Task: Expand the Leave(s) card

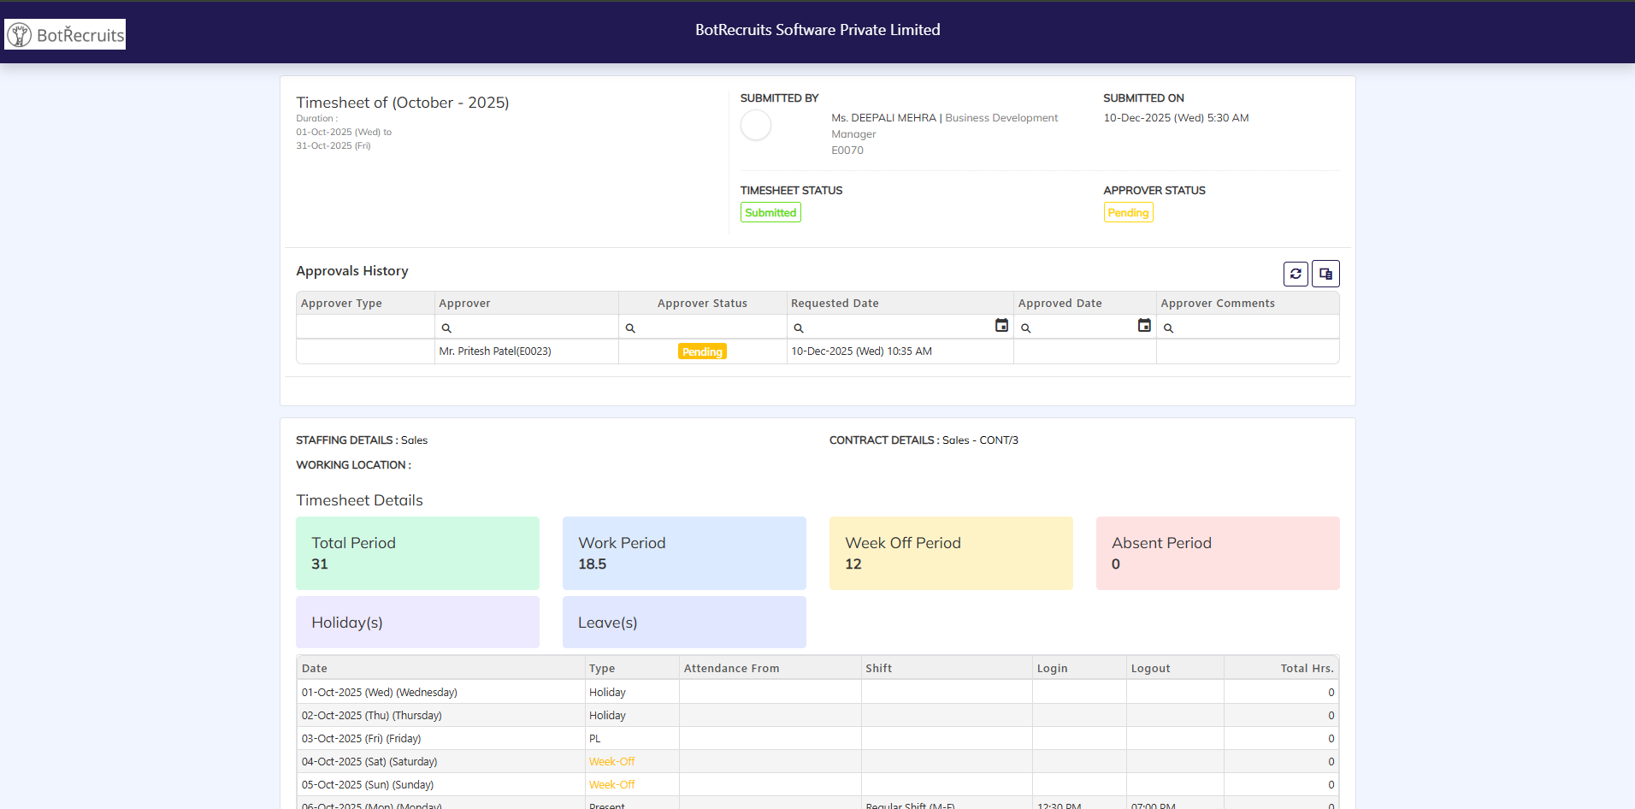Action: (x=684, y=623)
